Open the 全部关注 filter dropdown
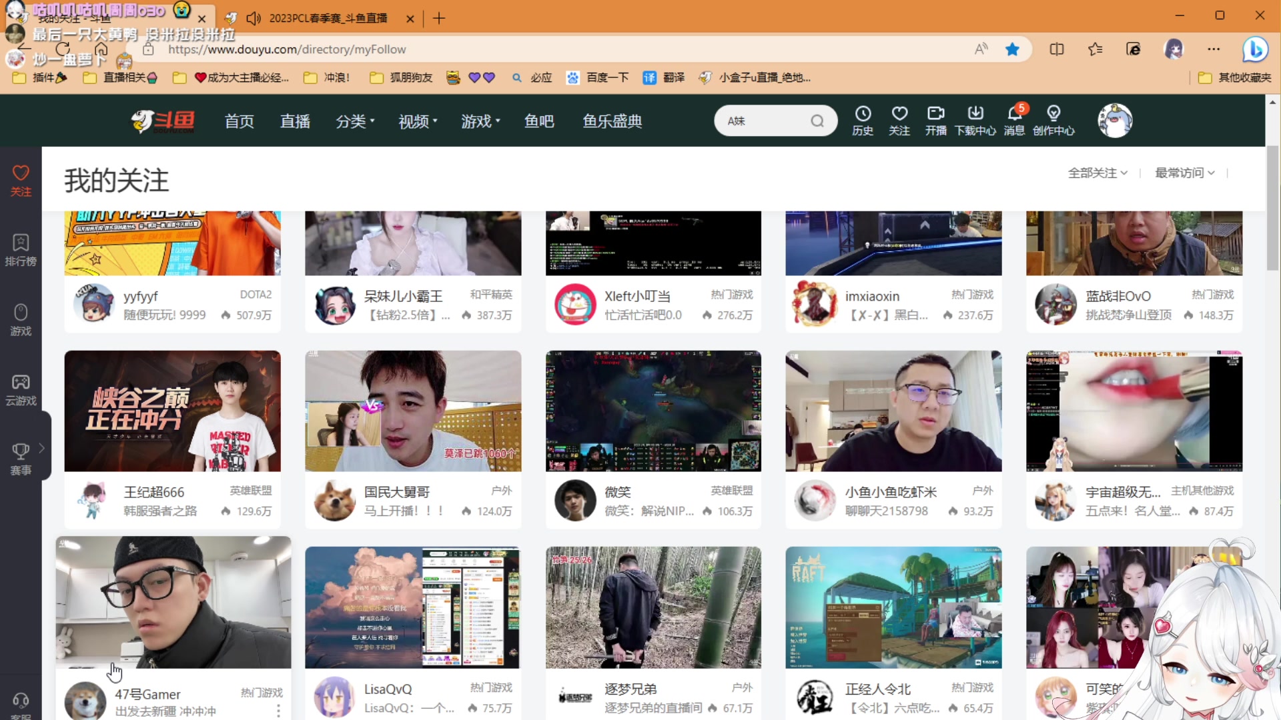 click(x=1097, y=173)
